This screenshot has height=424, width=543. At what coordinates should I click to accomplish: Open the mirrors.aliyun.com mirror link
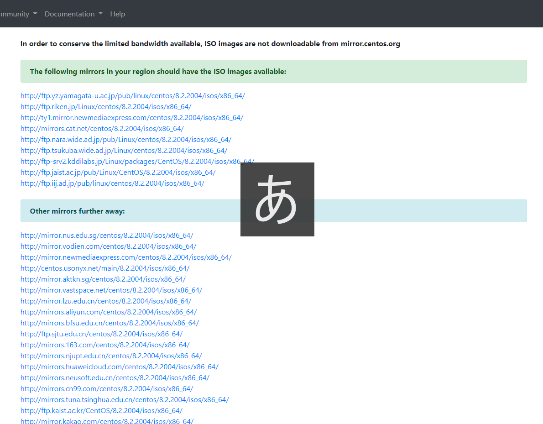tap(109, 312)
